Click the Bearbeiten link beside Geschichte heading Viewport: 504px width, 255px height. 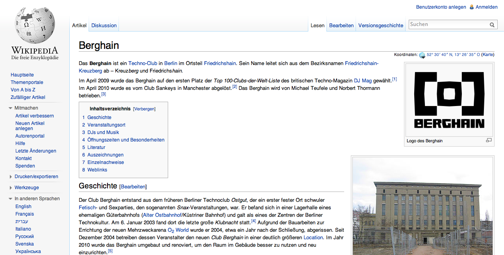click(x=133, y=186)
